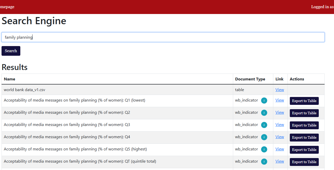Click info icon for Q1 (lowest) indicator
The height and width of the screenshot is (170, 334).
264,101
